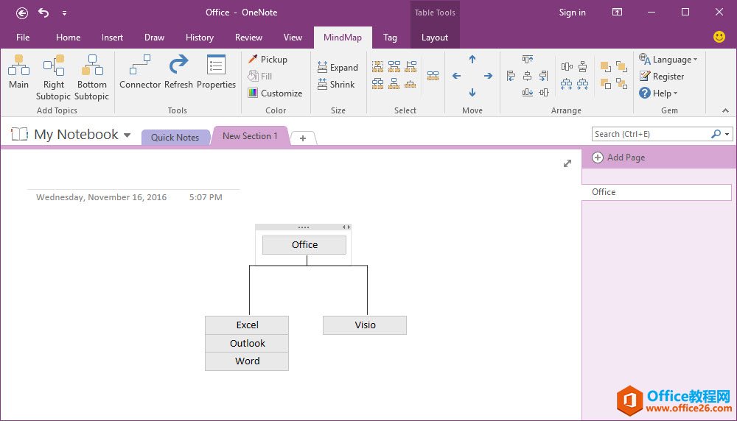Click the OneNote back arrow button

click(x=21, y=13)
